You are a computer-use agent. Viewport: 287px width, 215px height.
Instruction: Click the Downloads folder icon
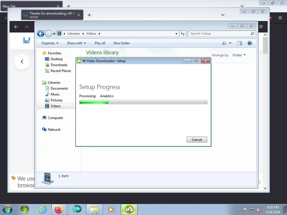47,65
